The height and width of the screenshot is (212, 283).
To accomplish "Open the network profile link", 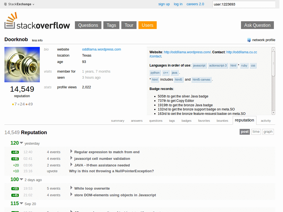I will pyautogui.click(x=264, y=40).
